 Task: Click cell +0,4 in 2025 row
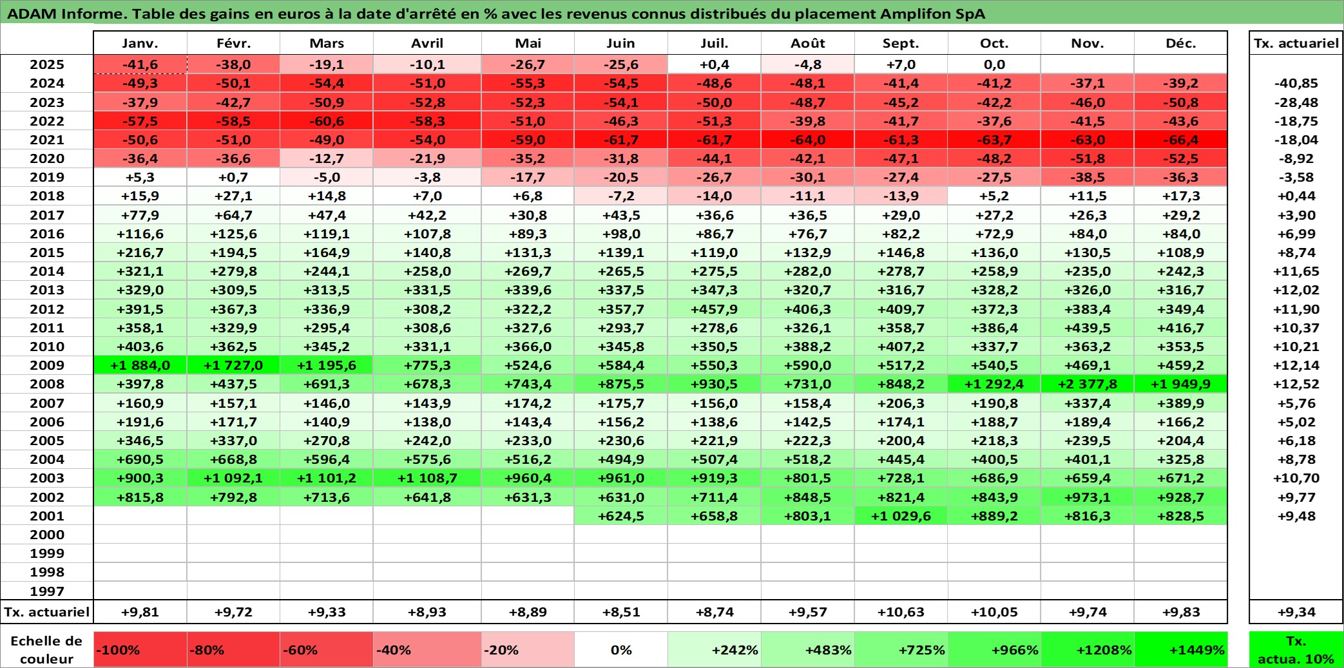click(714, 64)
